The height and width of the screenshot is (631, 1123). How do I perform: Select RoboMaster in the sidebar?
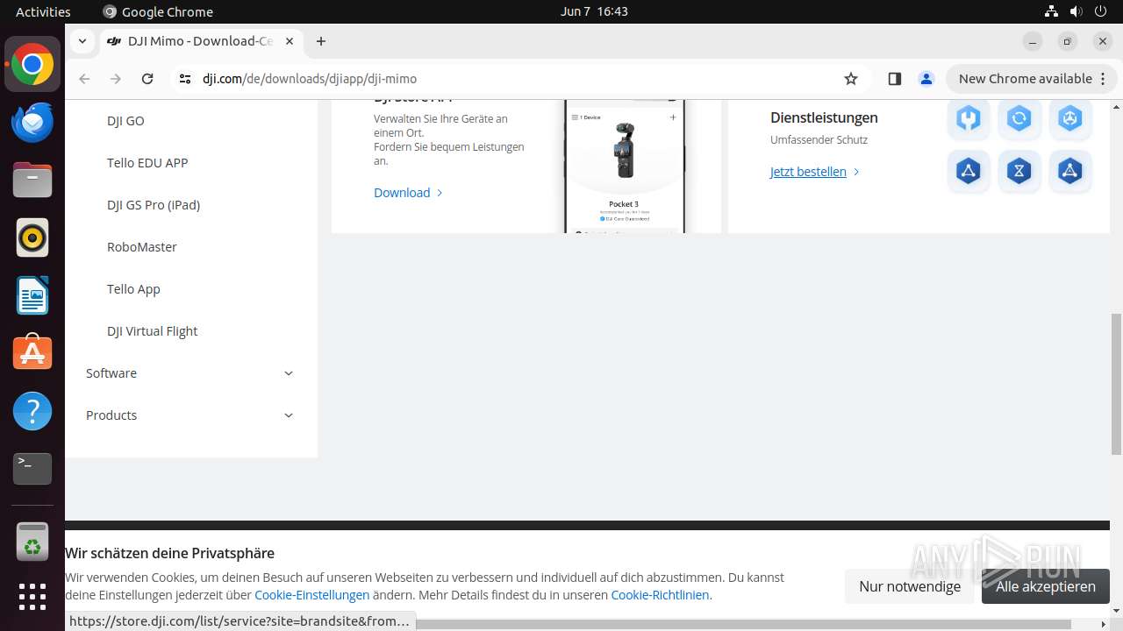(142, 247)
